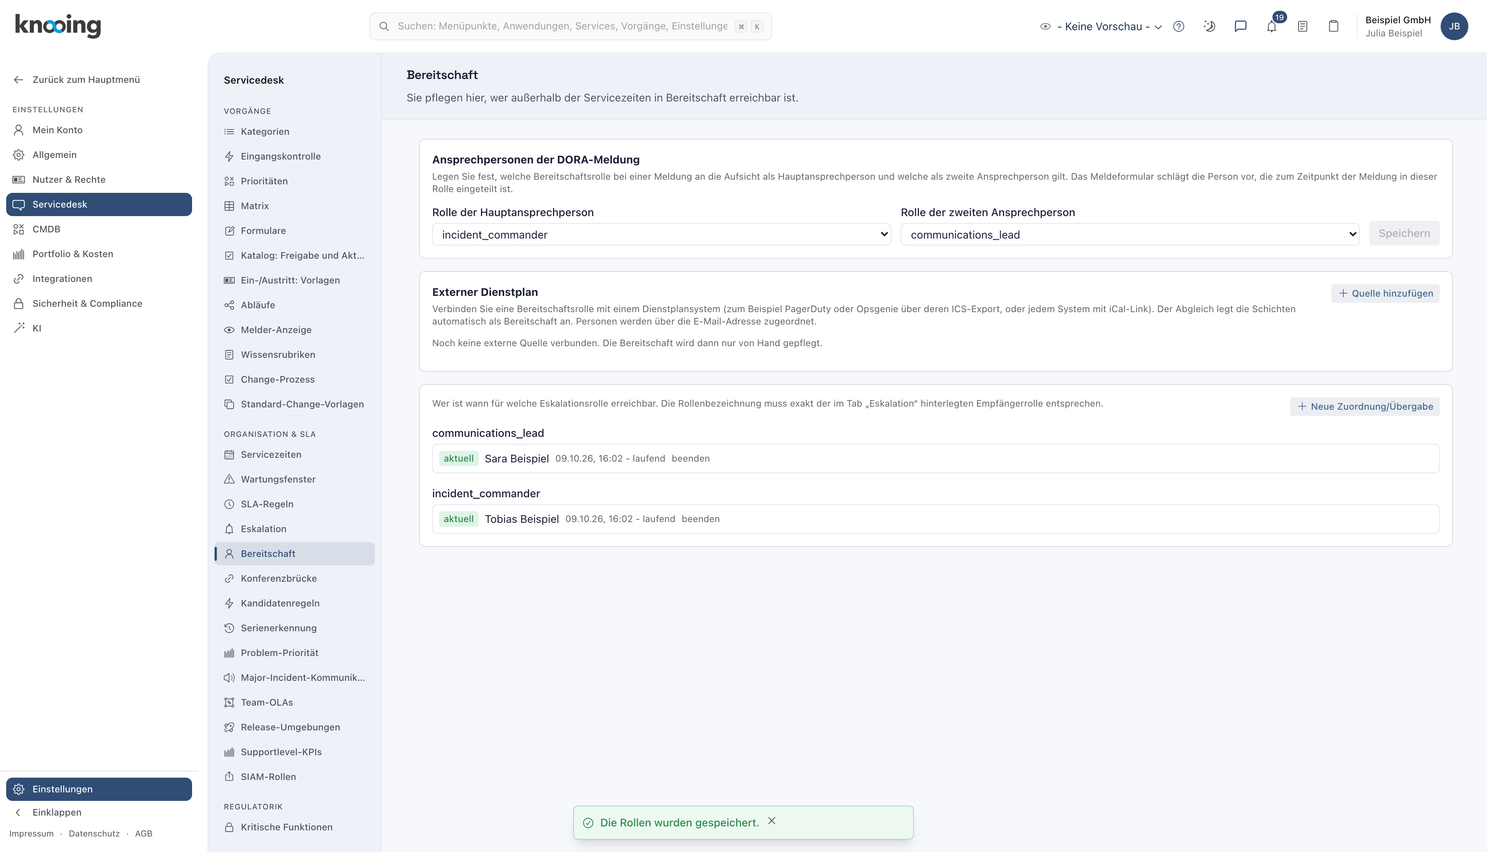The height and width of the screenshot is (852, 1487).
Task: Click the Einstellungen button at bottom
Action: tap(99, 789)
